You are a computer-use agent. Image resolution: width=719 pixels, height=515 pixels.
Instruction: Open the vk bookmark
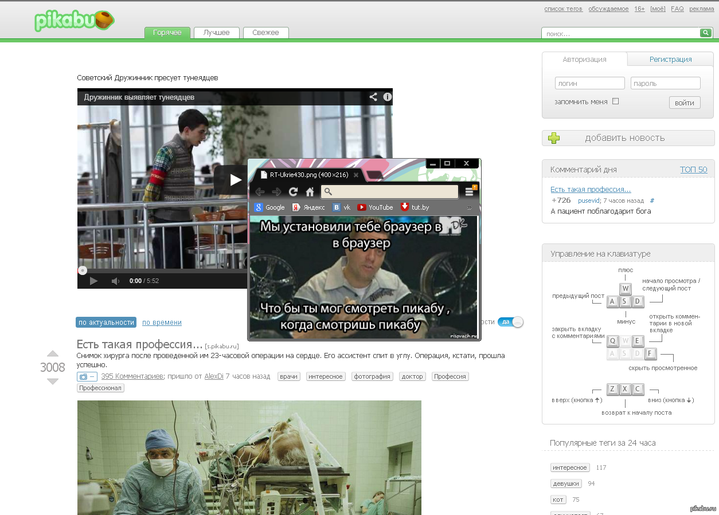point(342,207)
